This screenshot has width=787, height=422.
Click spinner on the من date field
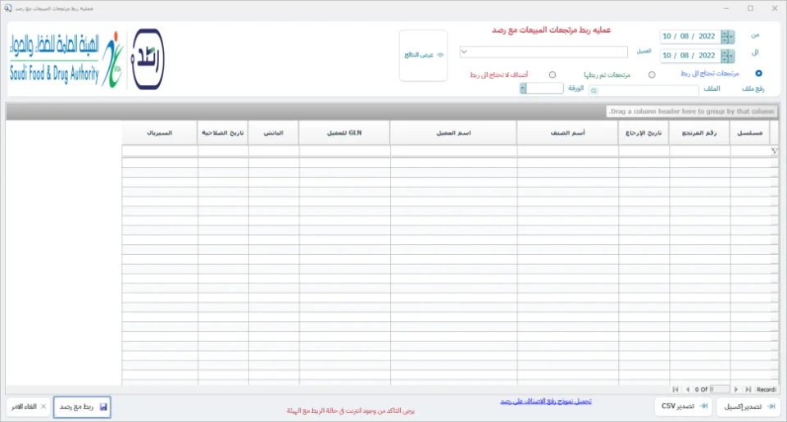(724, 37)
